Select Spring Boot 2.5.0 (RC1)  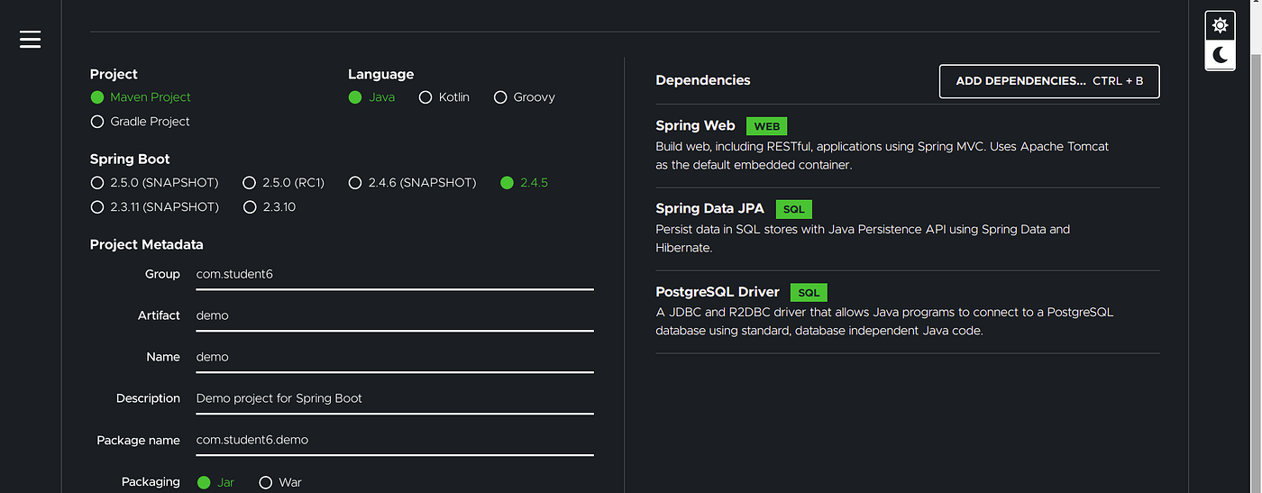tap(284, 183)
